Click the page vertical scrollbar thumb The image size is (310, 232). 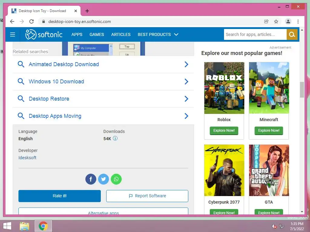point(302,90)
